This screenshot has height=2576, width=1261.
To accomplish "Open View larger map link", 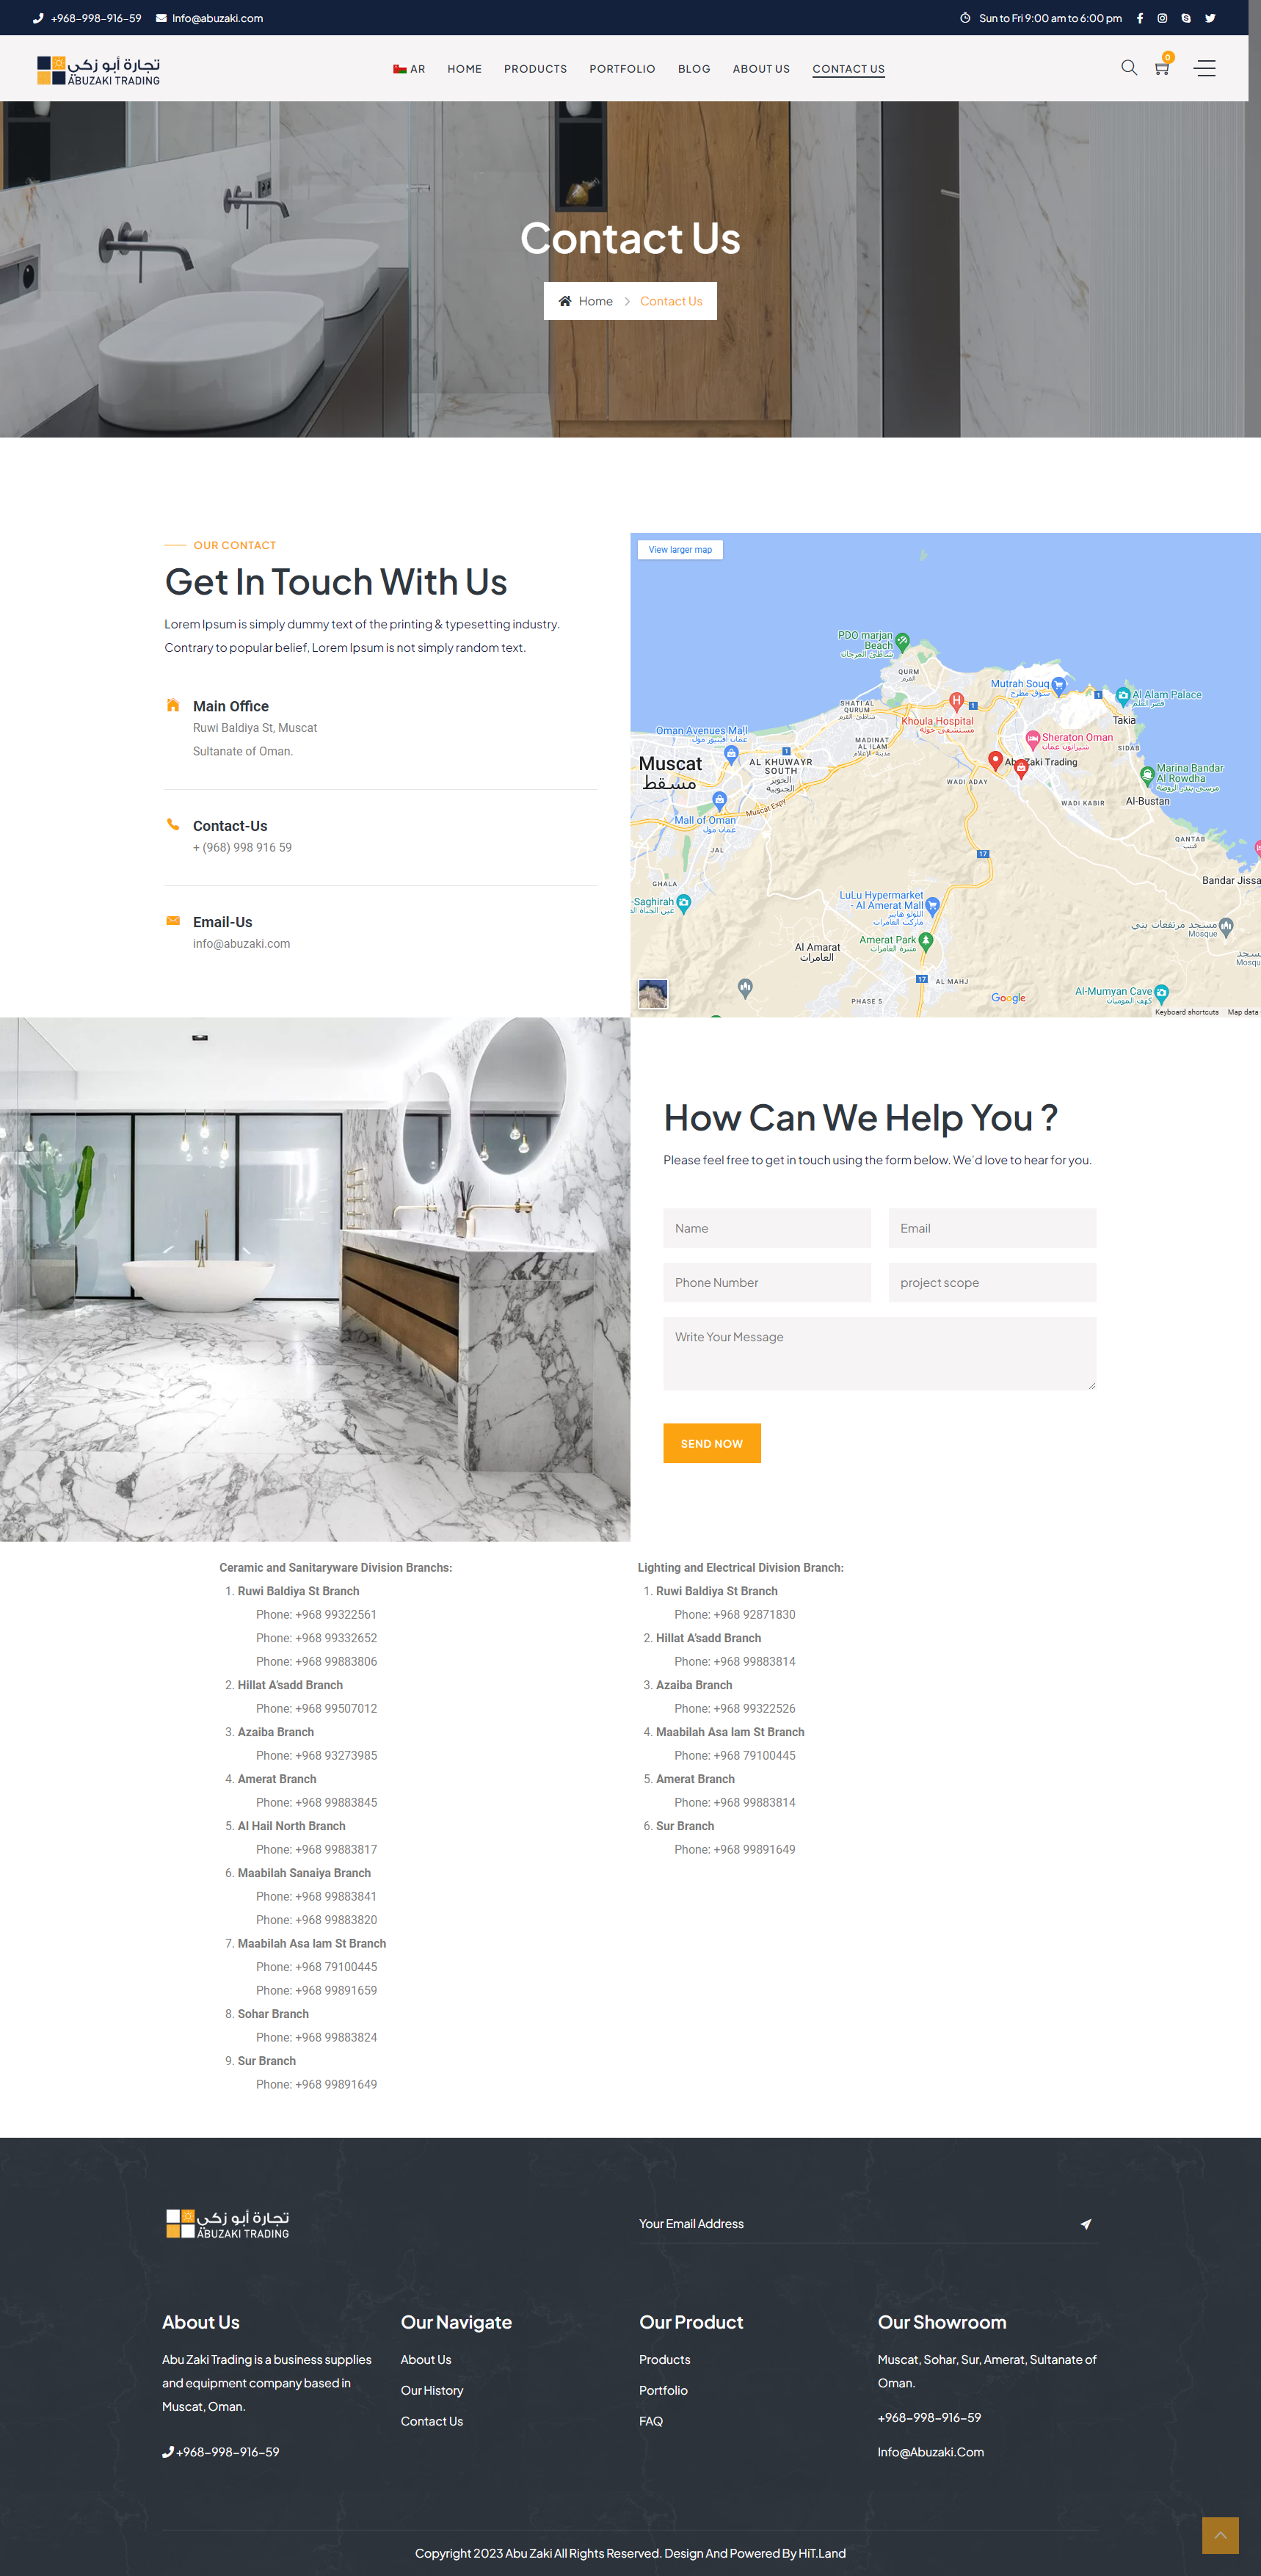I will 680,550.
